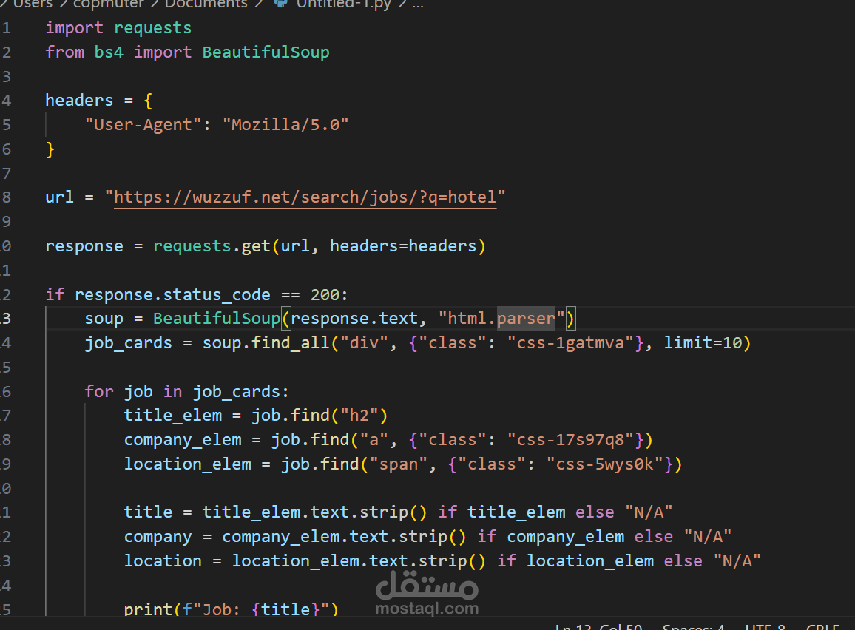Place cursor on 'requests' in the import line
Screen dimensions: 855x630
point(152,28)
